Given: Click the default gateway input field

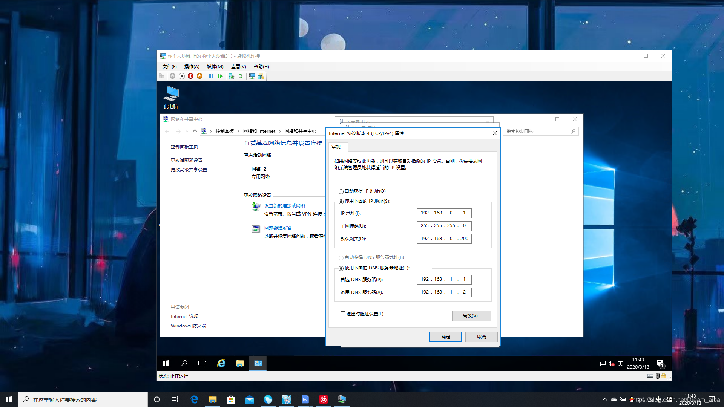Looking at the screenshot, I should tap(444, 239).
